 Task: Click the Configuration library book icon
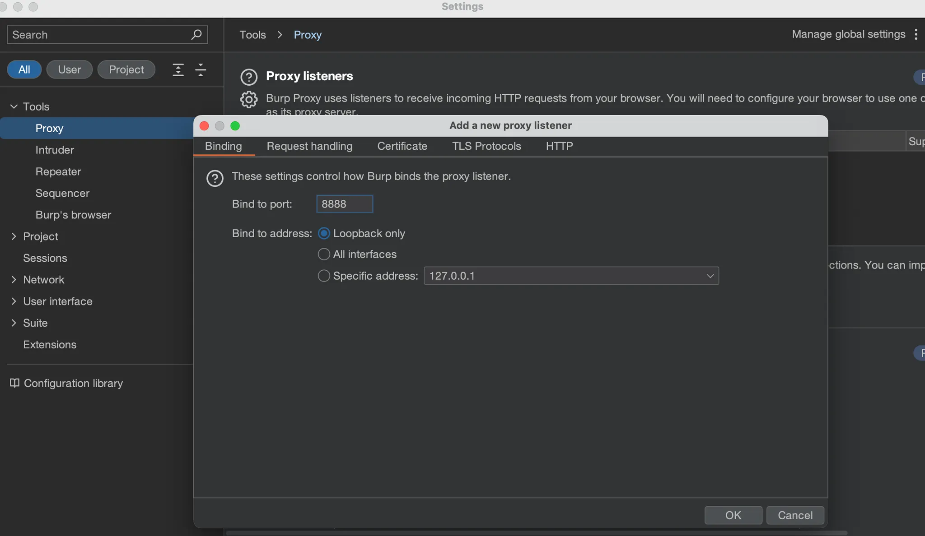point(14,383)
